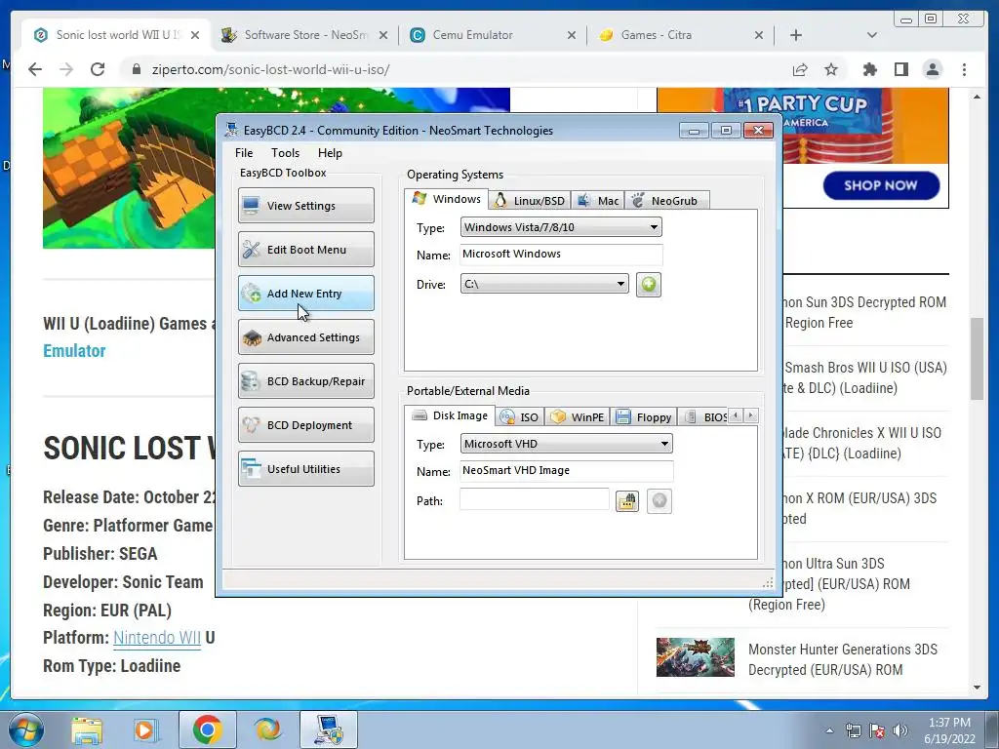Click browse for file icon beside Path
Viewport: 999px width, 749px height.
pos(627,501)
